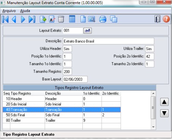Click 2o Identific value 2 in Sdo Final row
172x140 pixels.
click(x=111, y=115)
